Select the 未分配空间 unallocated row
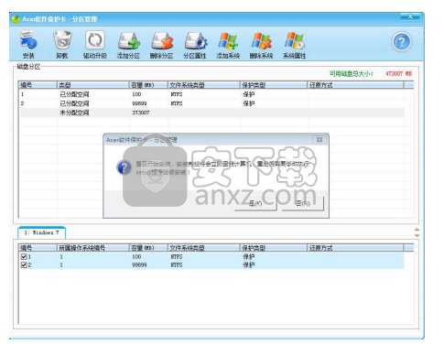The image size is (444, 344). pos(212,113)
